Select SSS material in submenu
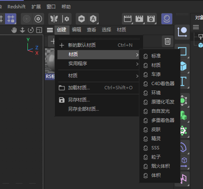This screenshot has height=189, width=203. [x=160, y=148]
